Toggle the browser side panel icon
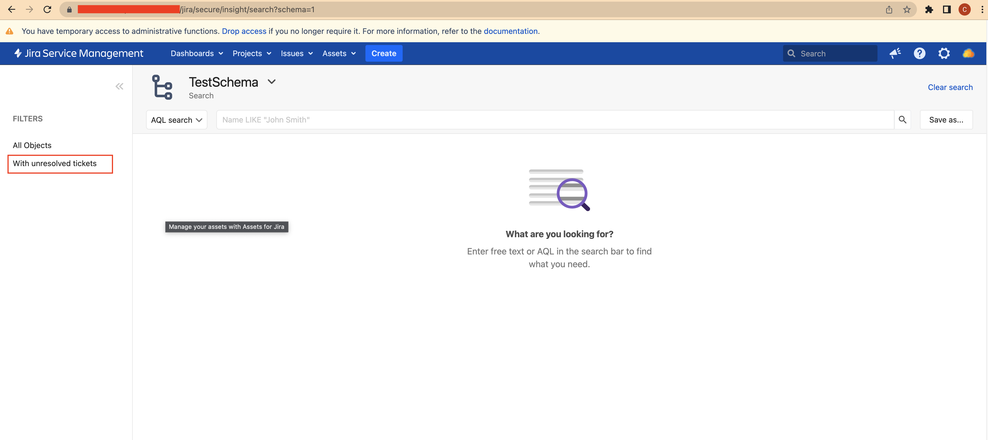The width and height of the screenshot is (988, 440). coord(947,10)
